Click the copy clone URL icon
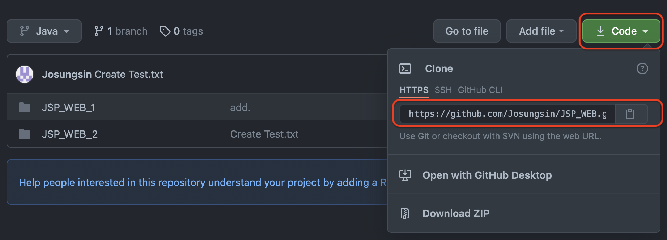Image resolution: width=667 pixels, height=240 pixels. 631,114
